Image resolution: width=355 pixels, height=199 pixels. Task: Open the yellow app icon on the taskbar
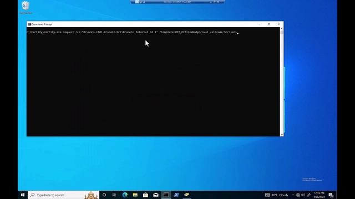pyautogui.click(x=186, y=195)
